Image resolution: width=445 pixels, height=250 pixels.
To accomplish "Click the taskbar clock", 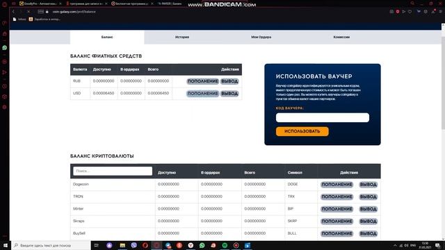I will 425,245.
